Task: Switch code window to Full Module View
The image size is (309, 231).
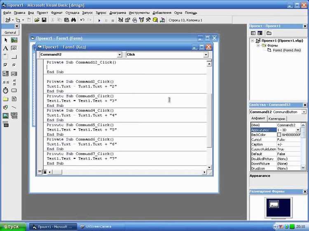Action: 44,172
